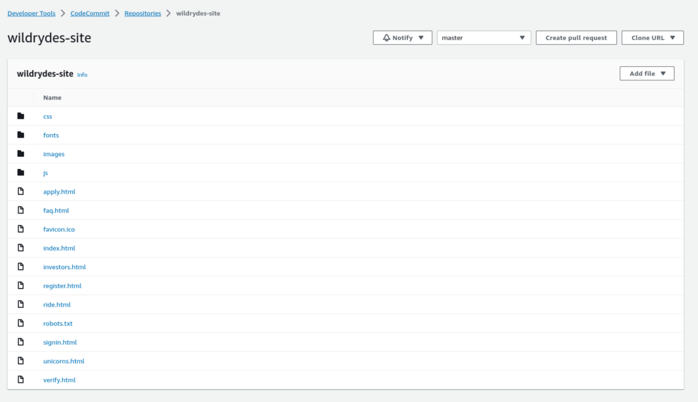Image resolution: width=698 pixels, height=402 pixels.
Task: Click the folder icon beside js
Action: [x=20, y=172]
